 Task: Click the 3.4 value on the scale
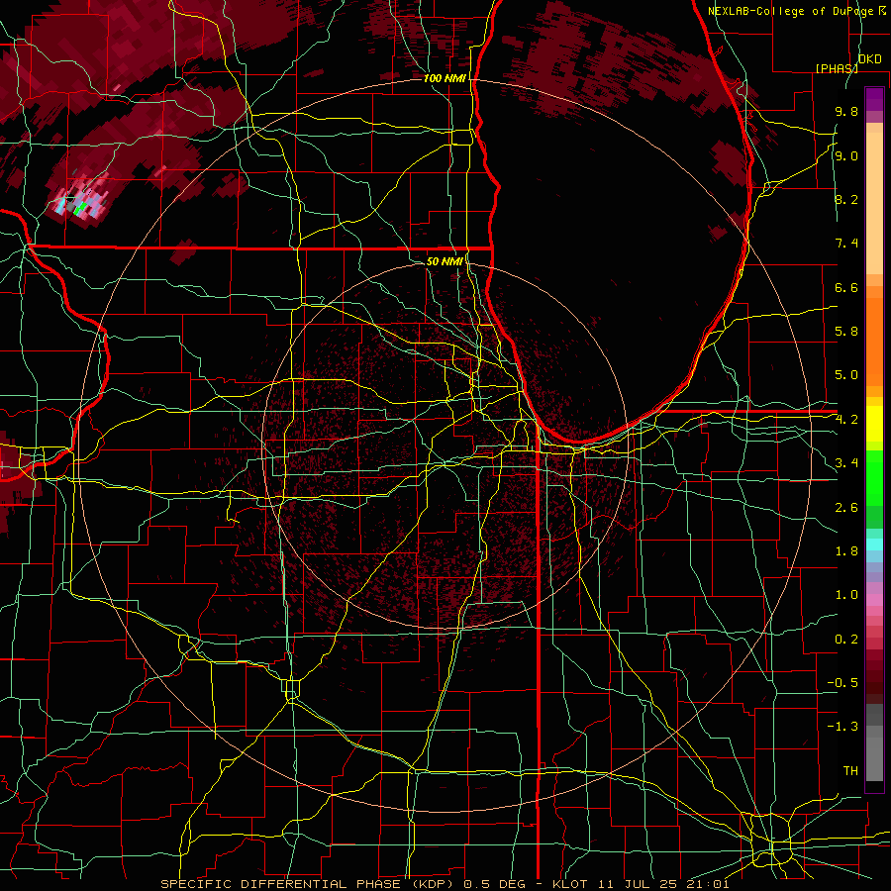click(846, 463)
